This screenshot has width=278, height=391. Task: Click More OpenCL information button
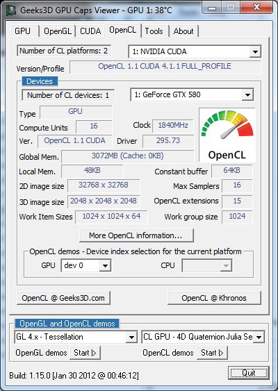pyautogui.click(x=136, y=235)
